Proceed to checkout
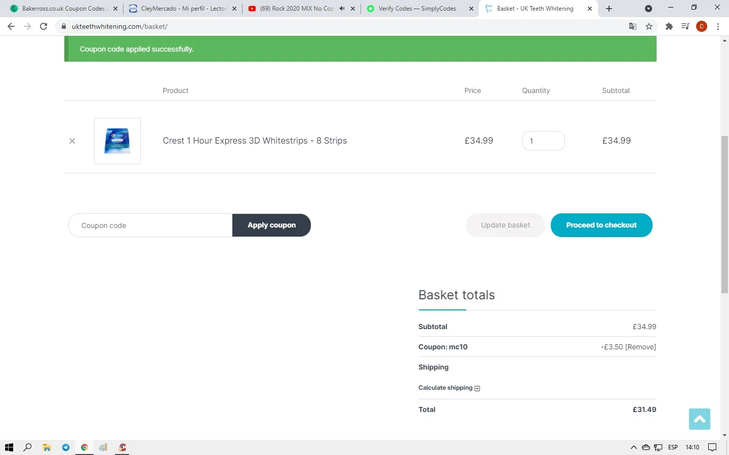729x455 pixels. [601, 225]
